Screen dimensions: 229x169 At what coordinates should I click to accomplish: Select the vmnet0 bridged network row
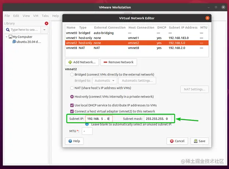(x=137, y=33)
